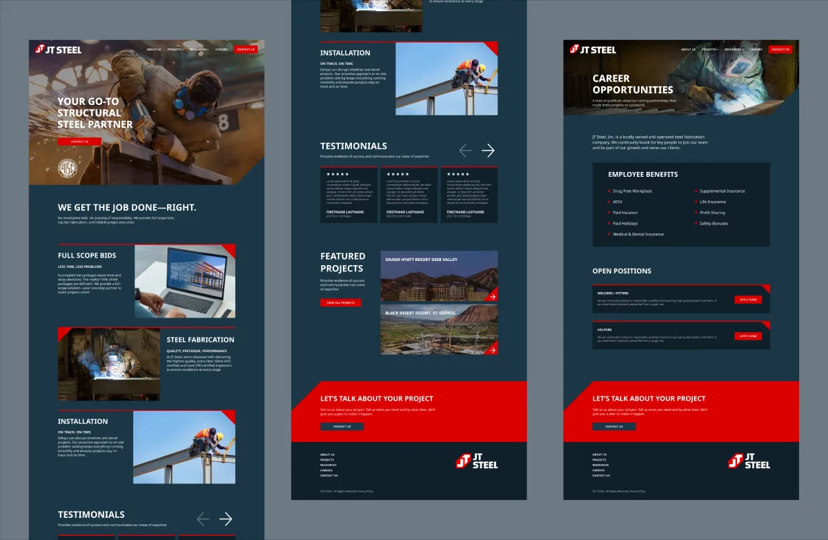Expand Projects dropdown in careers page nav
The image size is (828, 540).
[x=710, y=50]
